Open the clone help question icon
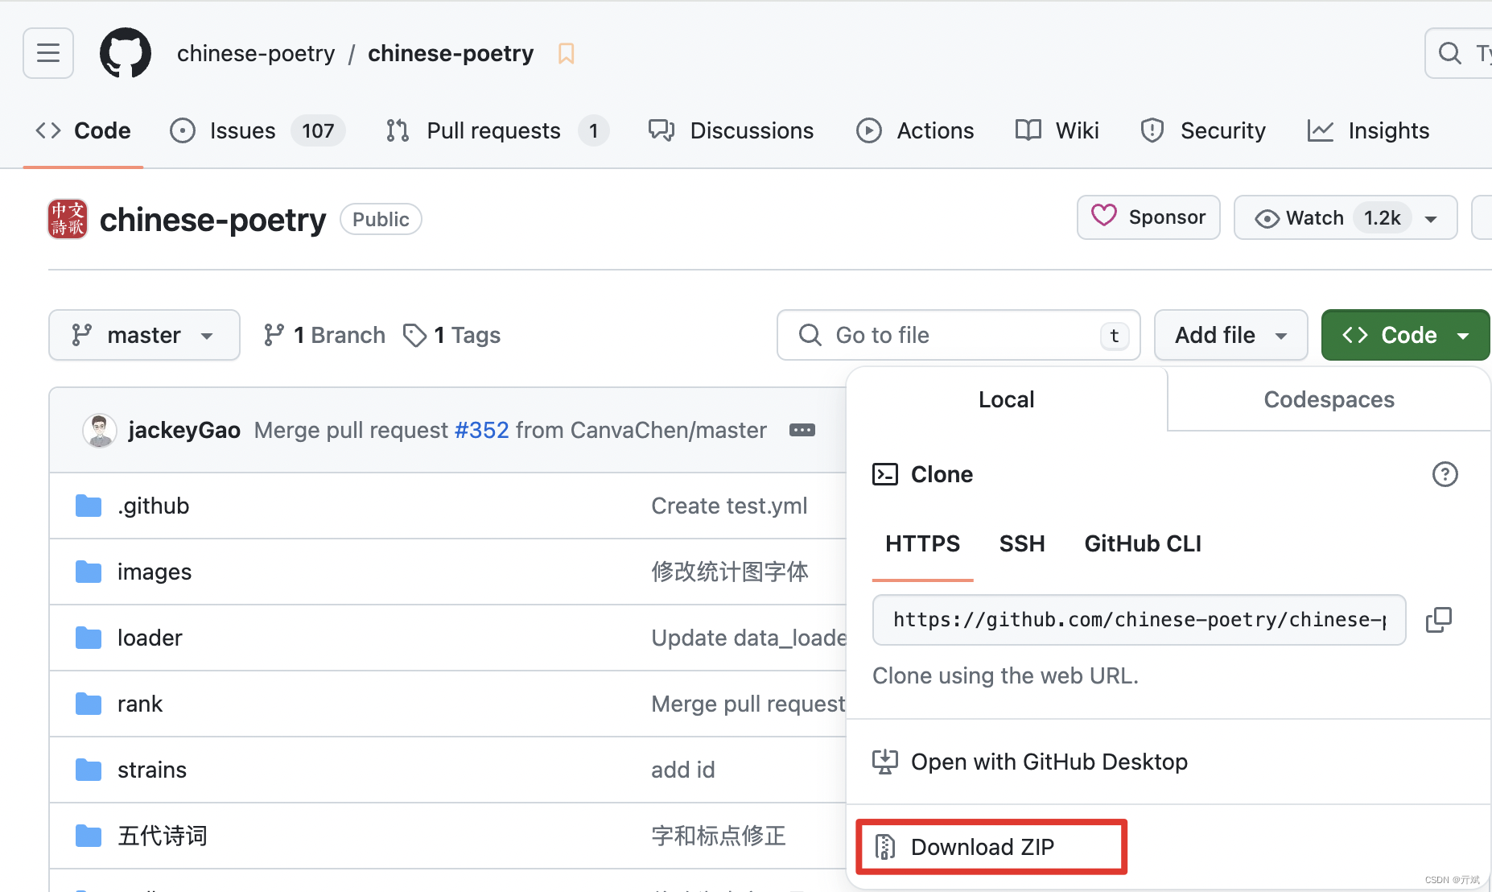Viewport: 1492px width, 892px height. point(1445,474)
